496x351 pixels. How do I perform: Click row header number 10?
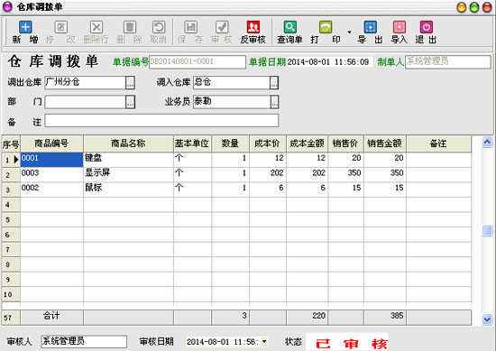11,294
